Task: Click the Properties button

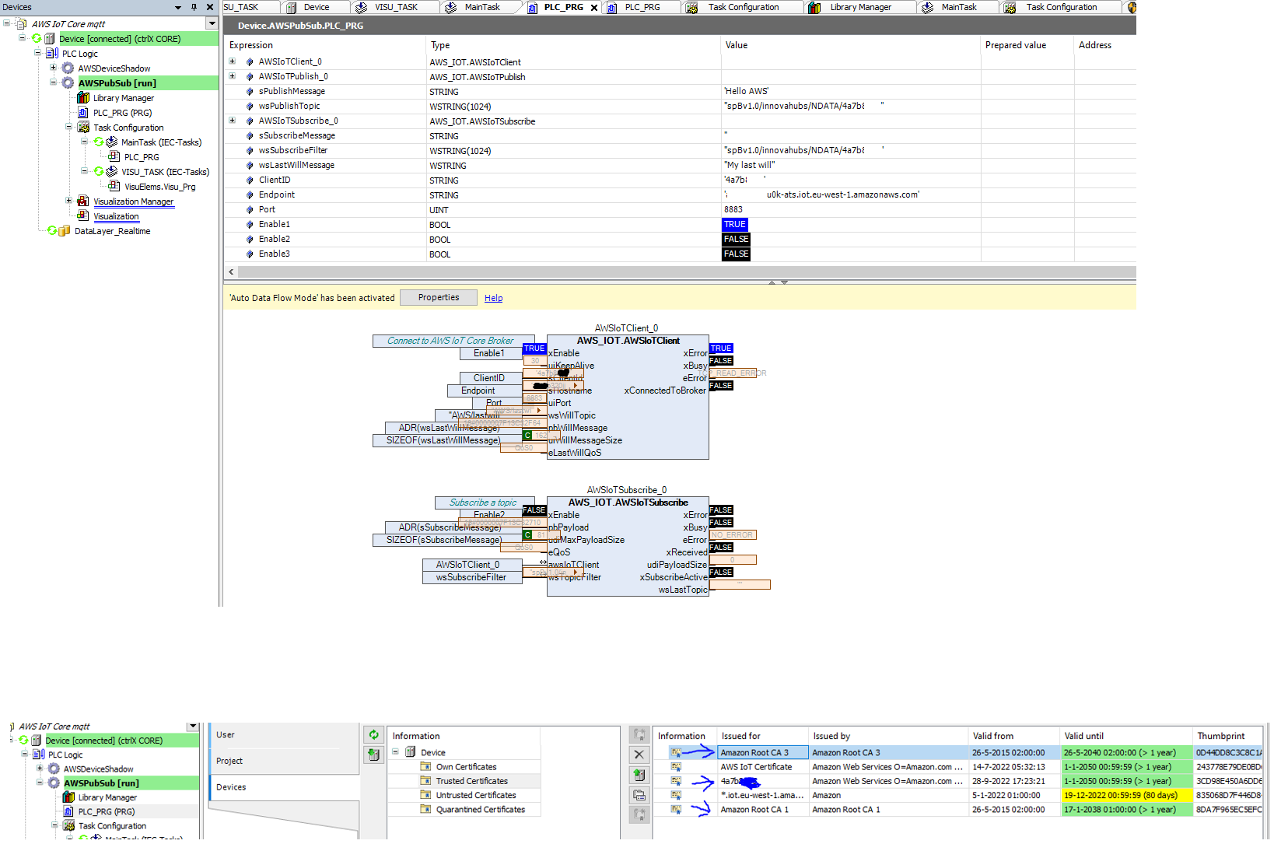Action: 439,298
